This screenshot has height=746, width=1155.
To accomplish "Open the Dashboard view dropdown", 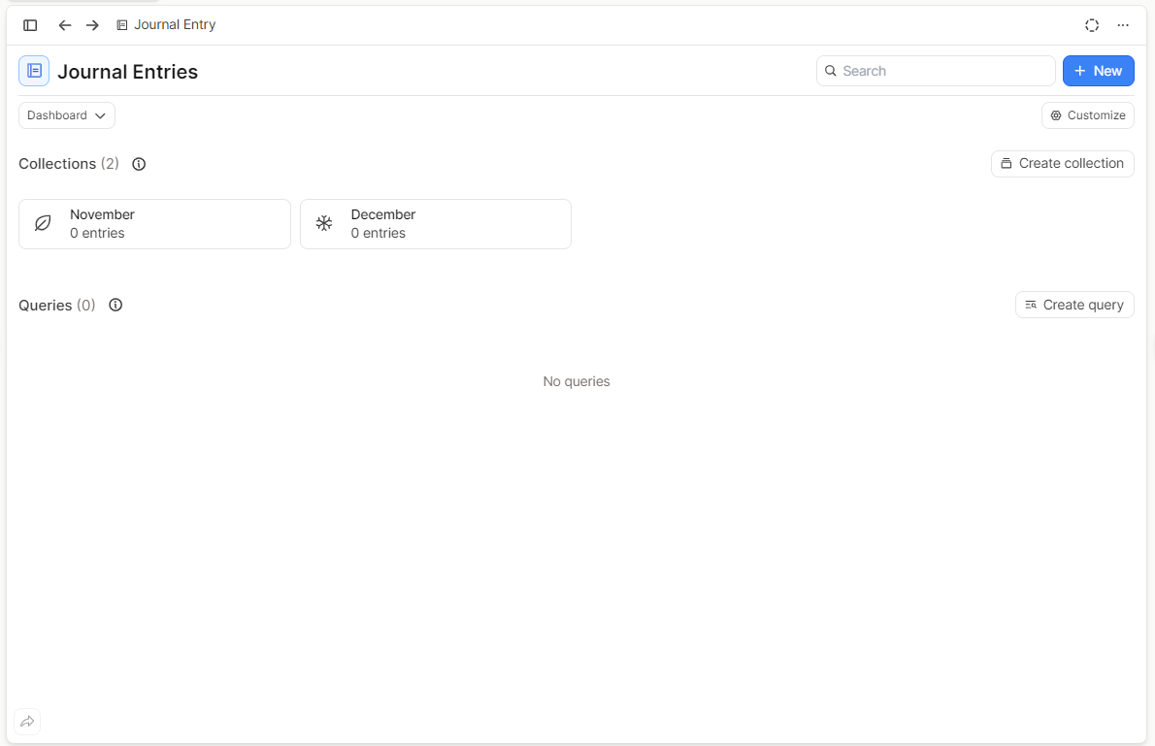I will 66,115.
